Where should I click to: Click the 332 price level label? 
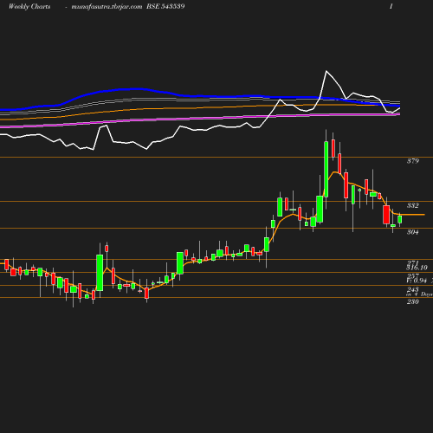tap(412, 205)
